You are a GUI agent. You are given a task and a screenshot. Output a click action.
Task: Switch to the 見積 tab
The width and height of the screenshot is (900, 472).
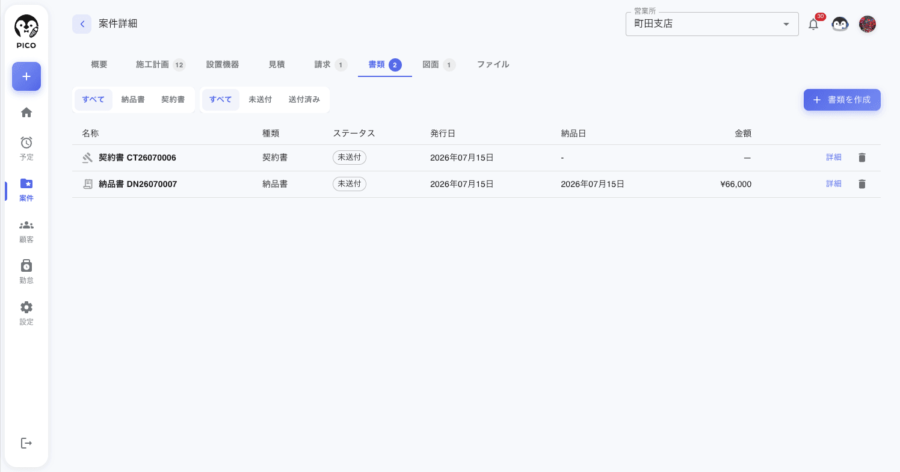[277, 64]
